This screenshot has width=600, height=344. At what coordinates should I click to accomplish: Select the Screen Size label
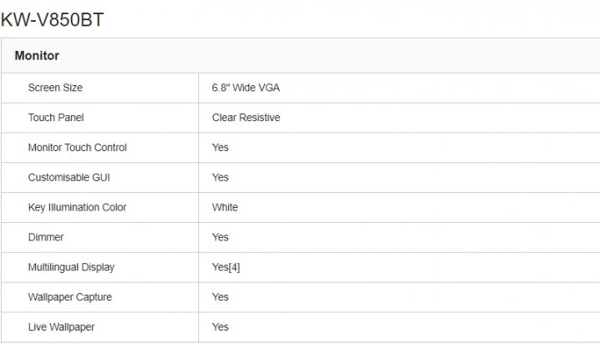click(55, 88)
